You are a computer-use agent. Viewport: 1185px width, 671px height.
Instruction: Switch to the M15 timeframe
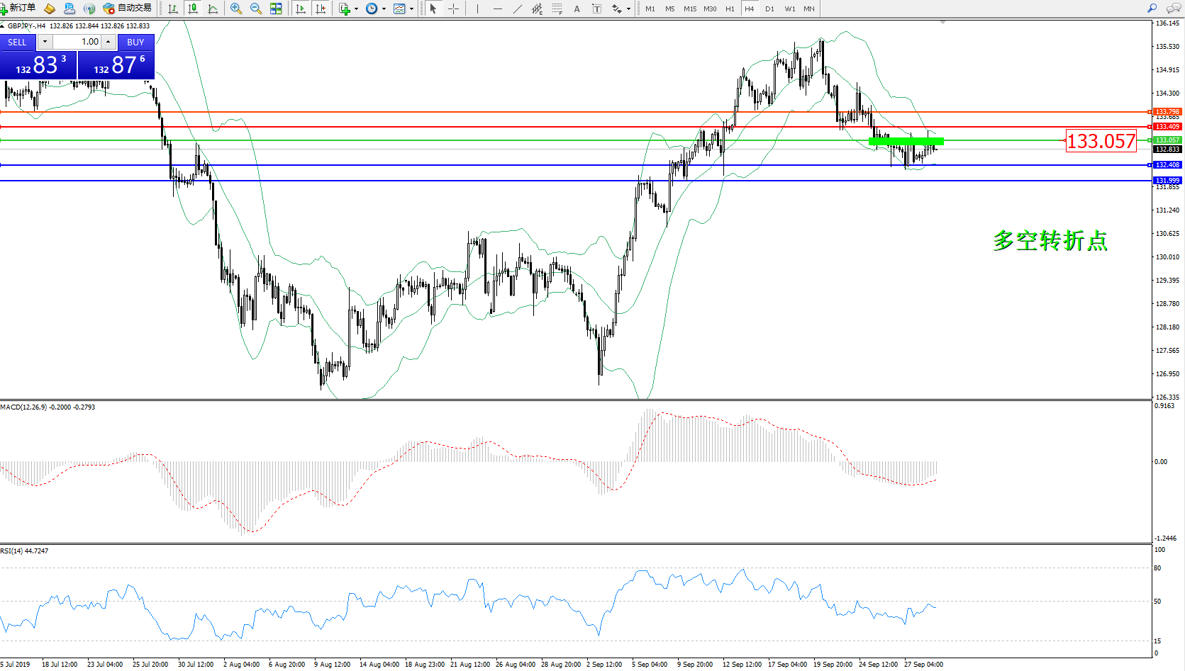(x=689, y=9)
